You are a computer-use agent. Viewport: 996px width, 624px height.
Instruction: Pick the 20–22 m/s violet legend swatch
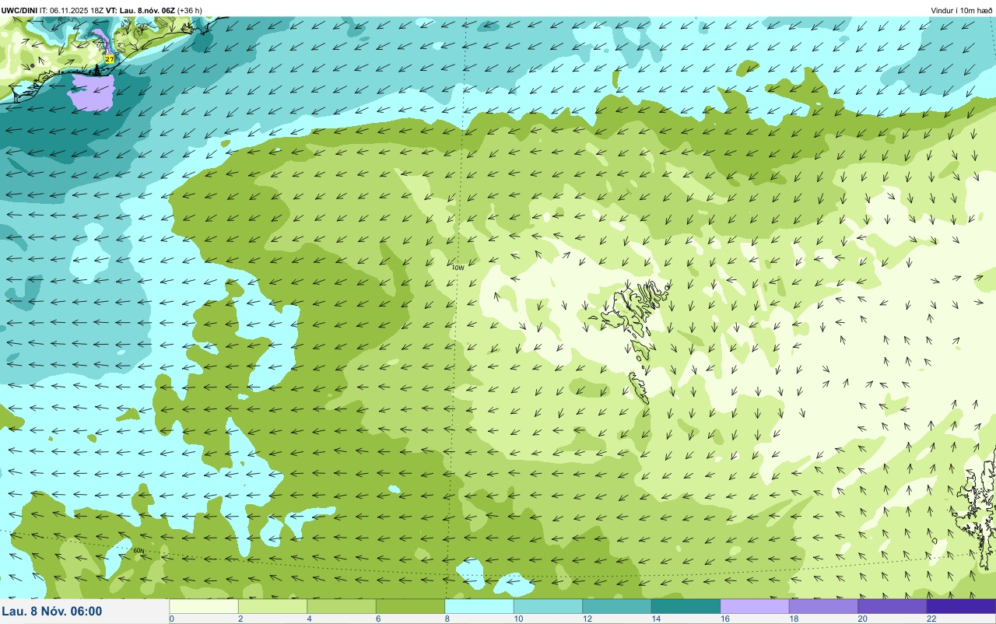(x=893, y=606)
